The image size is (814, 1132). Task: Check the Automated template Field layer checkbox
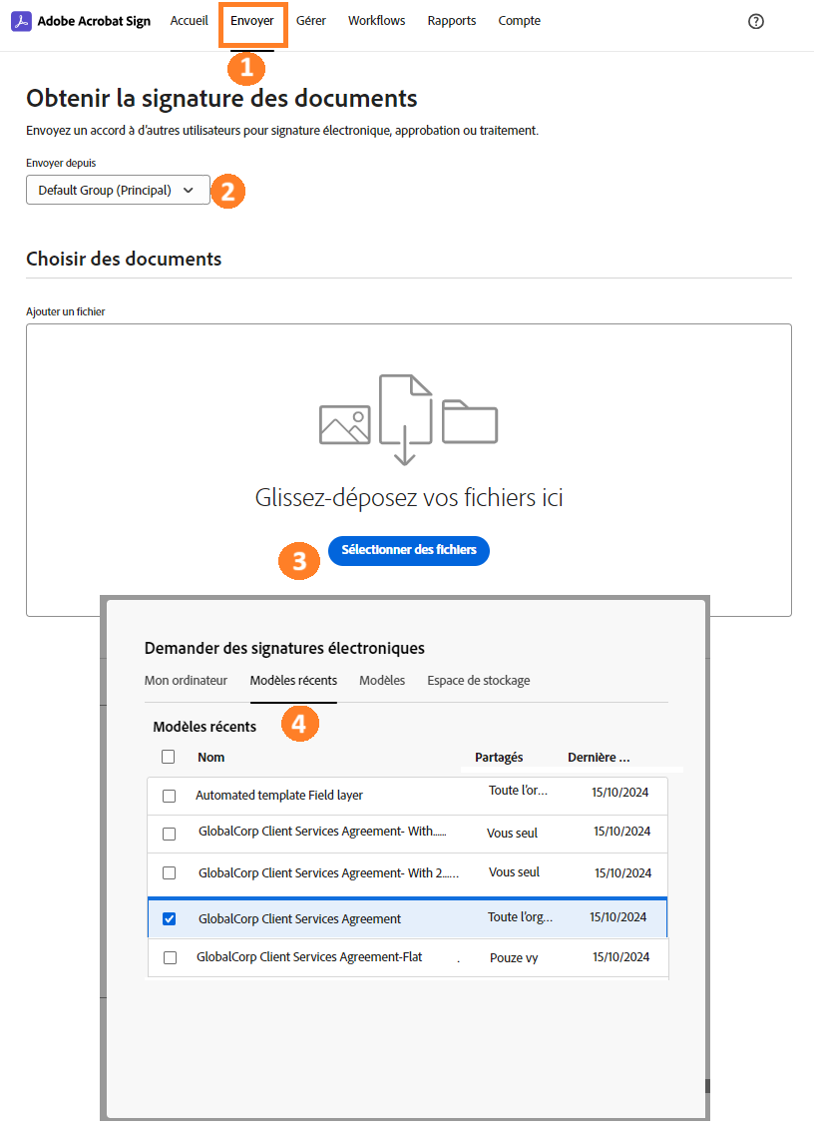[169, 797]
